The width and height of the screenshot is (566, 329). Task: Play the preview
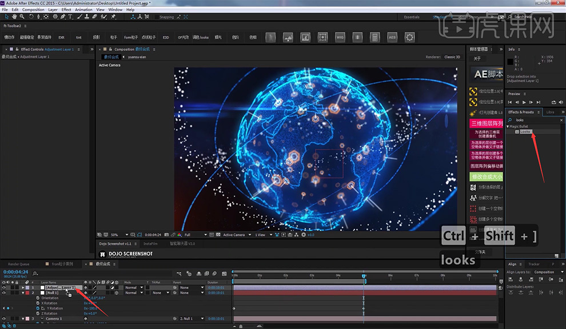pyautogui.click(x=524, y=102)
